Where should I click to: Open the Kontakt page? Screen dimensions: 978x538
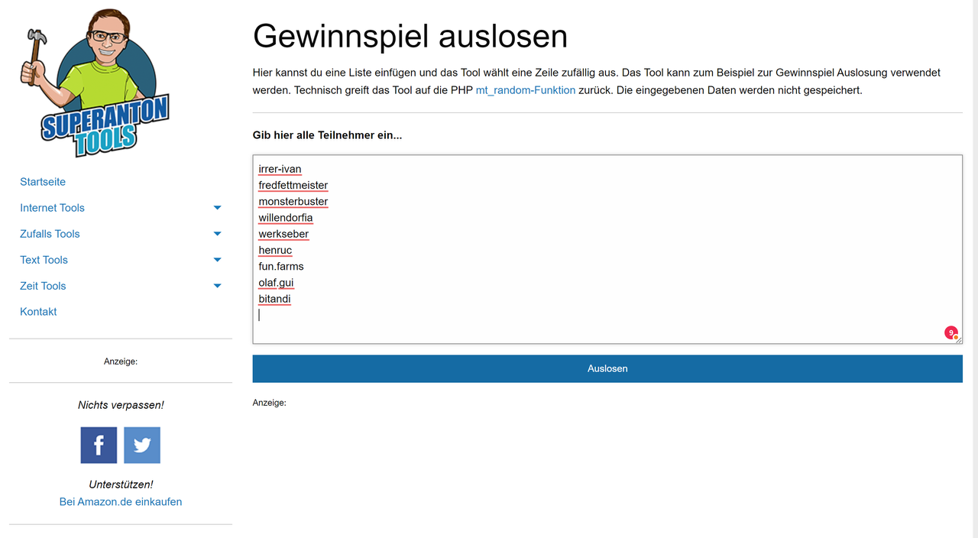[38, 312]
